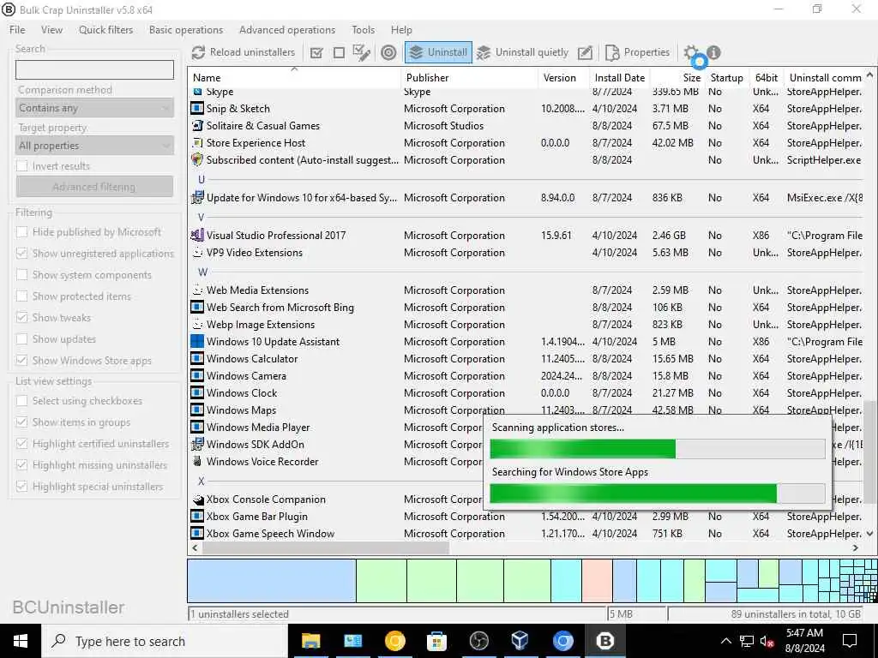
Task: Toggle Show unregistered applications checkbox
Action: click(21, 254)
